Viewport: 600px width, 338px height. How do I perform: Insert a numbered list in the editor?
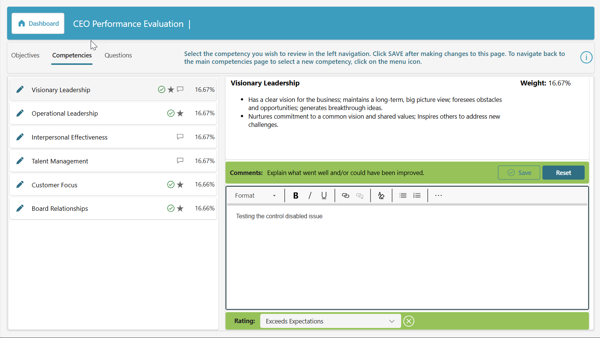[417, 195]
